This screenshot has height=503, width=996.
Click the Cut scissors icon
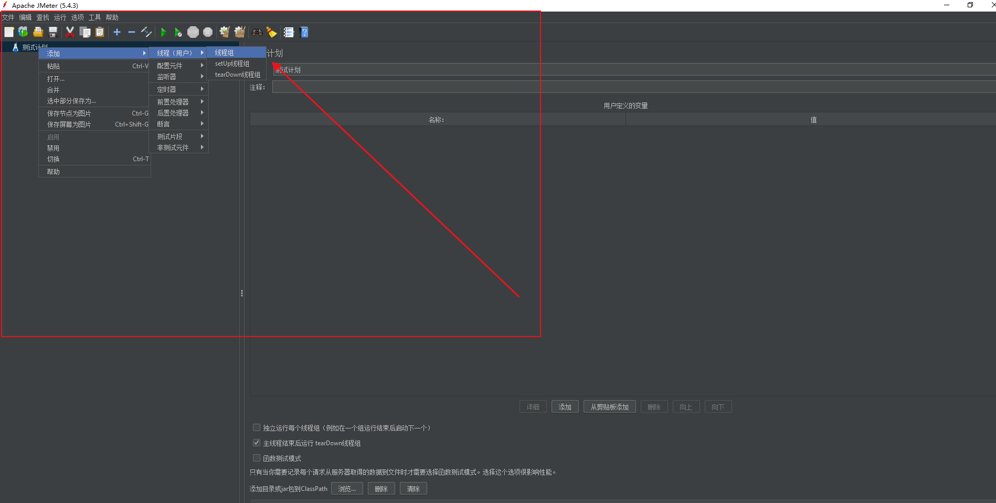point(70,32)
